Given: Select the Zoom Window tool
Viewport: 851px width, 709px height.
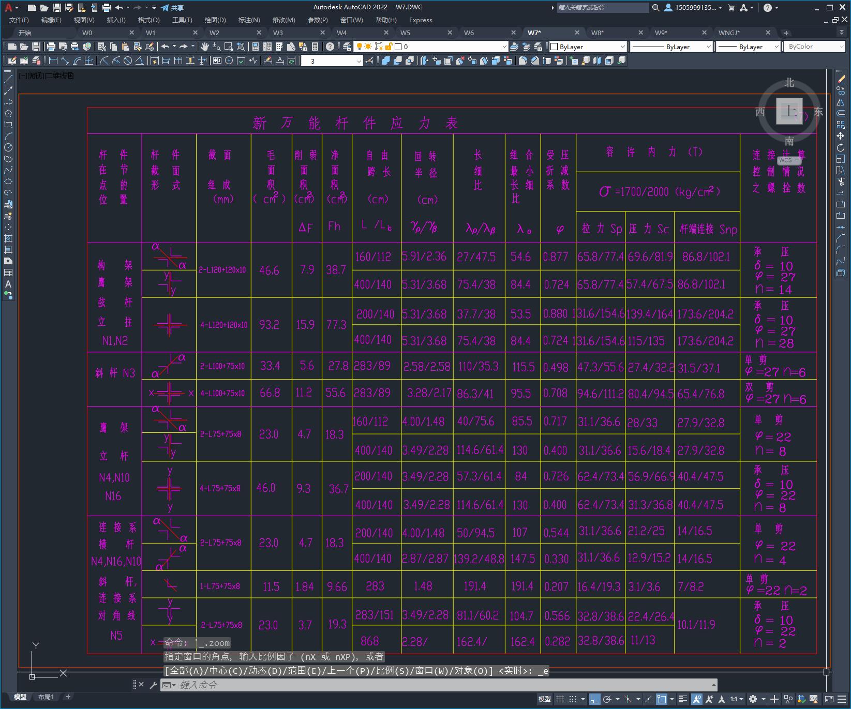Looking at the screenshot, I should point(229,47).
